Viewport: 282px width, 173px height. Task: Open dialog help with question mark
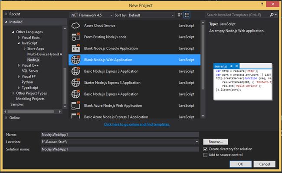click(x=262, y=4)
